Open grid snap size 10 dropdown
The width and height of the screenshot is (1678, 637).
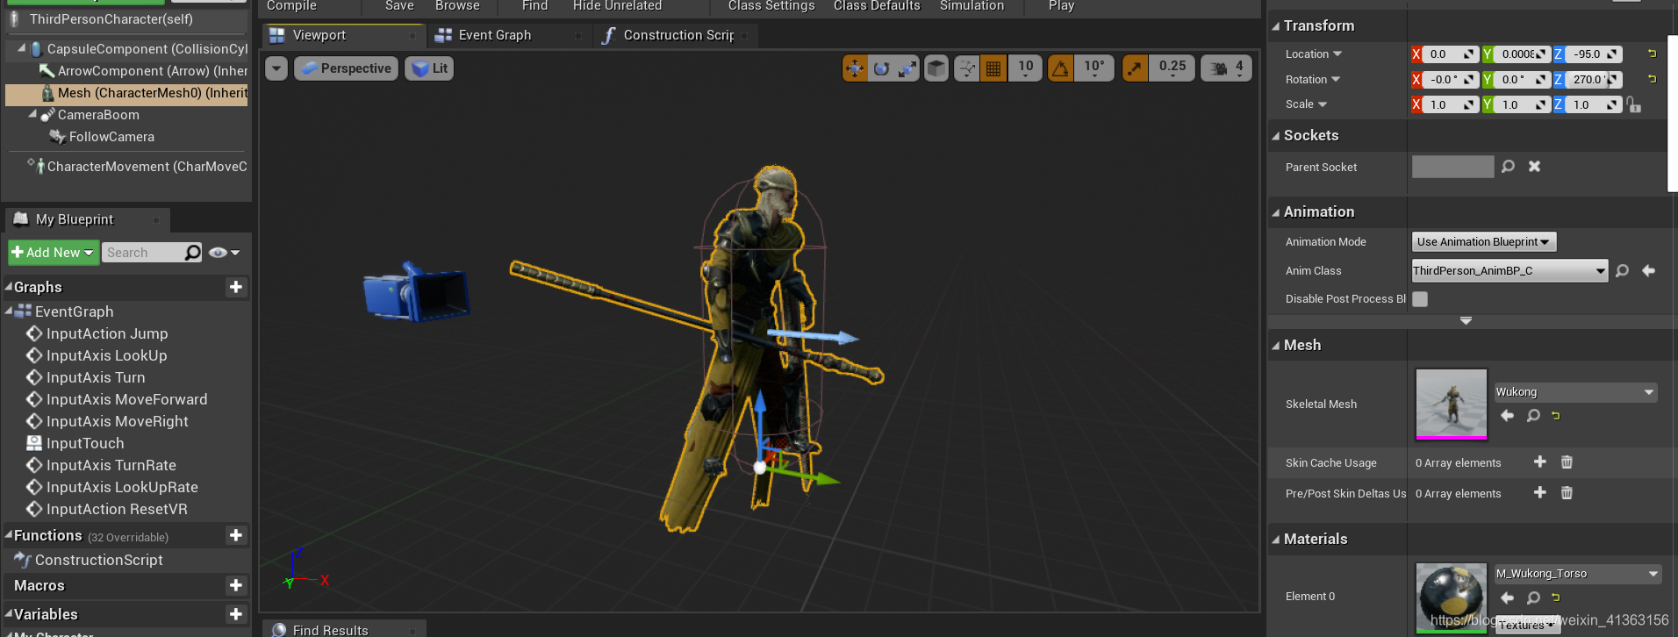click(x=1025, y=68)
